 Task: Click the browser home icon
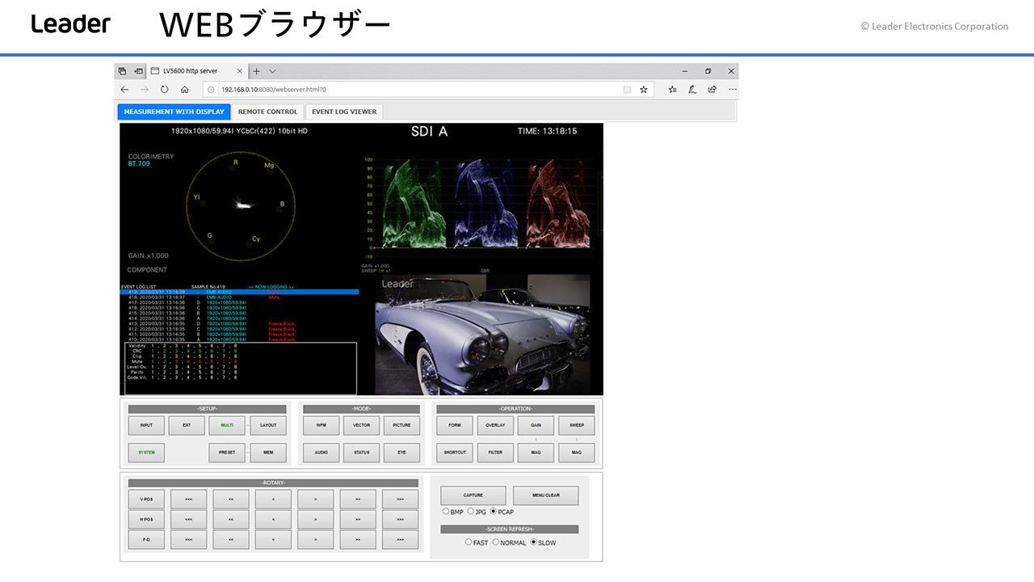point(185,90)
